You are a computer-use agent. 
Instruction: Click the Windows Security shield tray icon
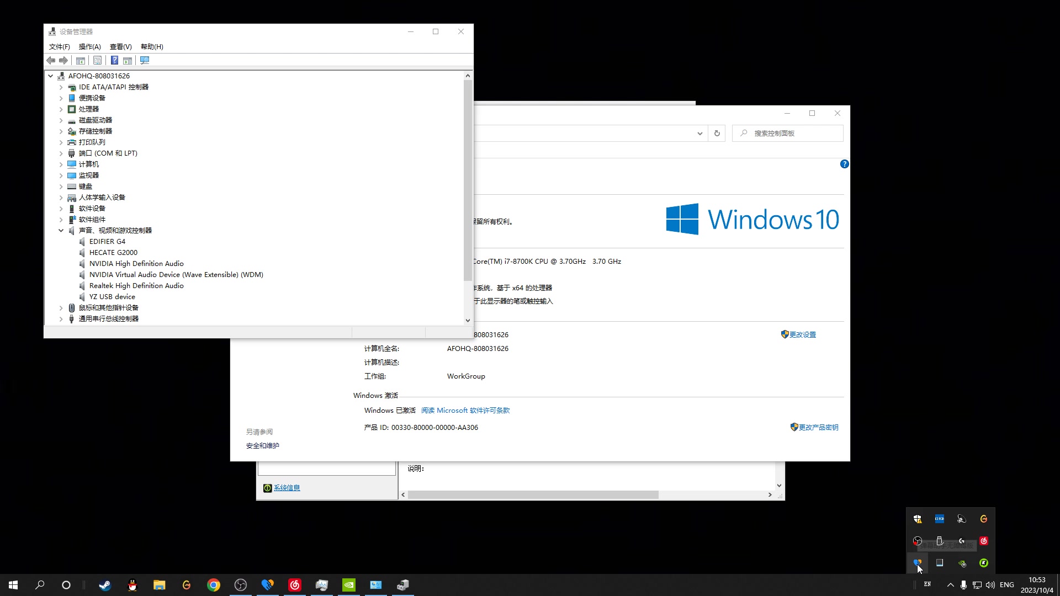pos(918,519)
